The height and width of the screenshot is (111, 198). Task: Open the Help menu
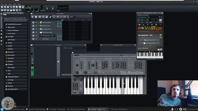(19, 4)
